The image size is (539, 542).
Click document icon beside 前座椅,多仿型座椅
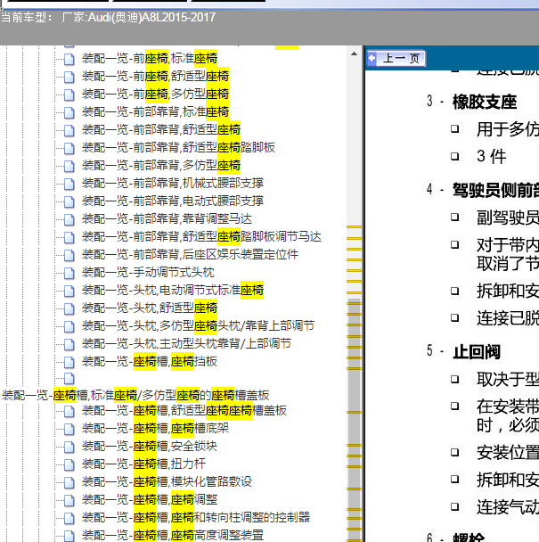pyautogui.click(x=69, y=94)
